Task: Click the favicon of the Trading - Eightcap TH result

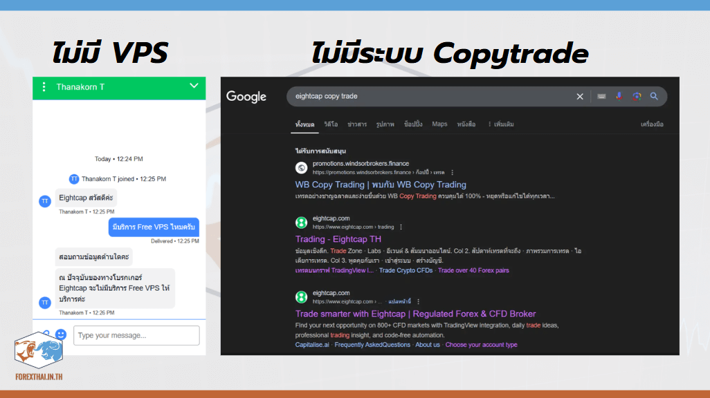Action: (x=301, y=222)
